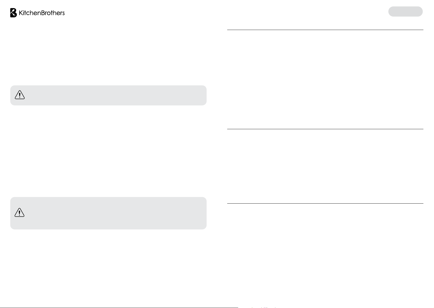Click the letter "K" starting the wordmark
Screen dimensions: 434x308
click(21, 13)
